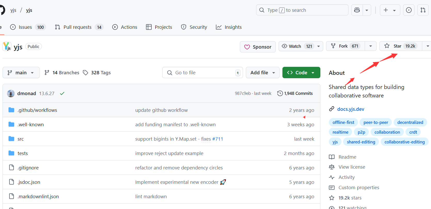The image size is (431, 209).
Task: Open the .markdownlint.json file
Action: click(x=38, y=196)
